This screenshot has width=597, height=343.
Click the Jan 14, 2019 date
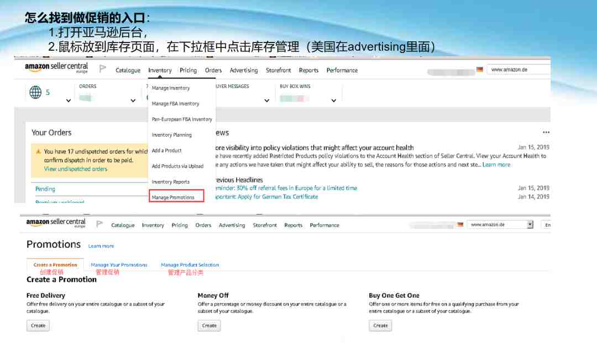[533, 197]
